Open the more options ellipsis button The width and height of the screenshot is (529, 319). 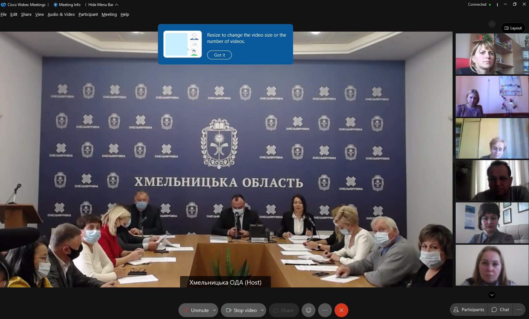point(325,310)
